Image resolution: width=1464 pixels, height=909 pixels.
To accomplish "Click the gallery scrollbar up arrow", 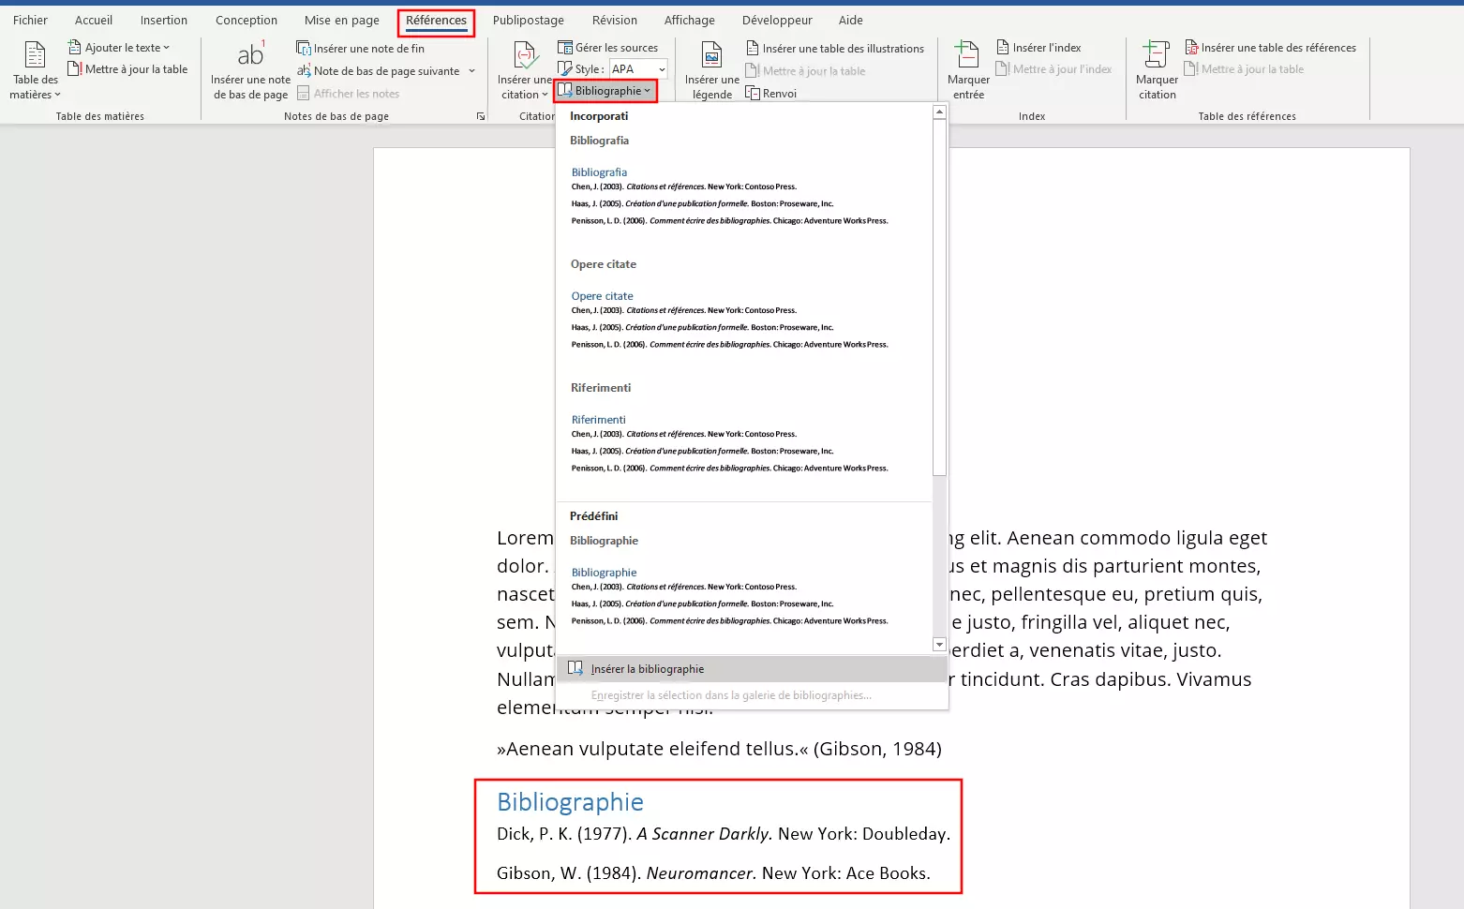I will pyautogui.click(x=939, y=112).
